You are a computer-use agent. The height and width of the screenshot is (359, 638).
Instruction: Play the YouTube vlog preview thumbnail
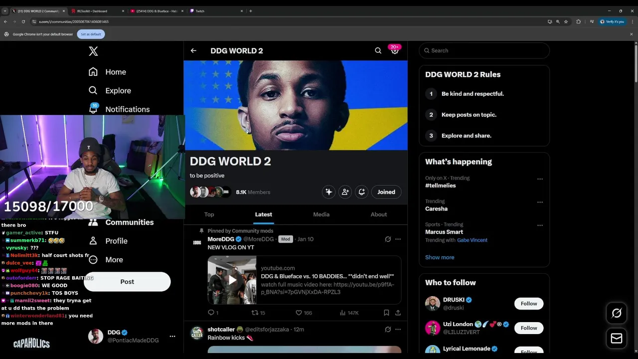pos(232,280)
